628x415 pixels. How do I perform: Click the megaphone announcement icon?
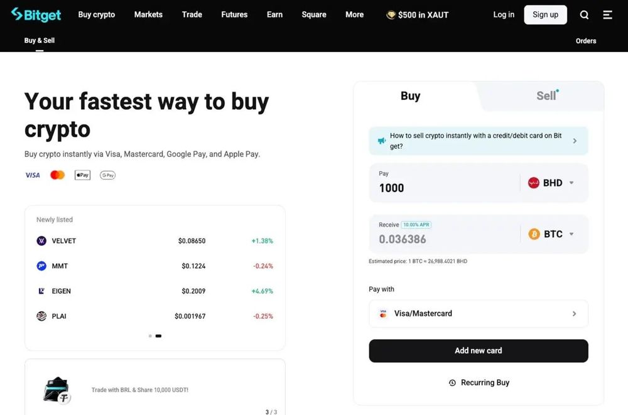(382, 141)
